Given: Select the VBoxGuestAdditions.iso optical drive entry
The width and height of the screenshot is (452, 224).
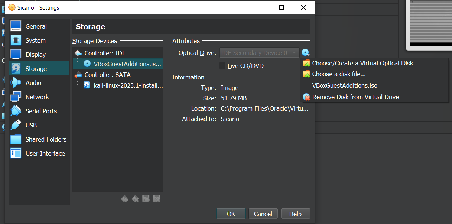Looking at the screenshot, I should tap(118, 64).
